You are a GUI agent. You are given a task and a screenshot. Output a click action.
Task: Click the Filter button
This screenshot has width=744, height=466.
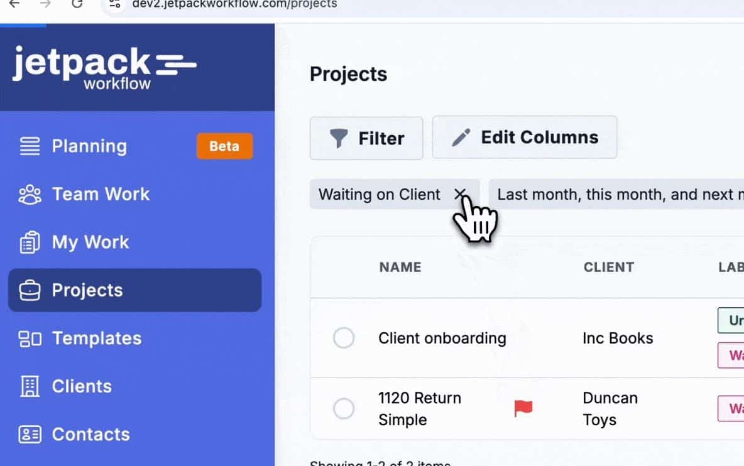(366, 138)
